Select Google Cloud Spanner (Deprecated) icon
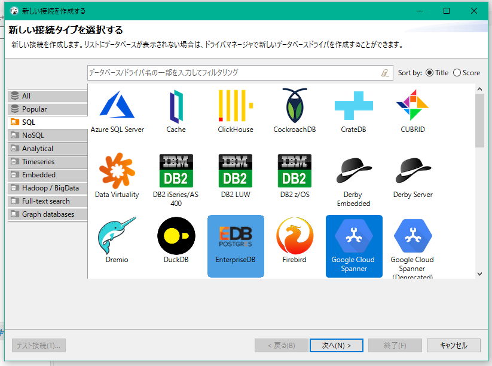 point(413,236)
